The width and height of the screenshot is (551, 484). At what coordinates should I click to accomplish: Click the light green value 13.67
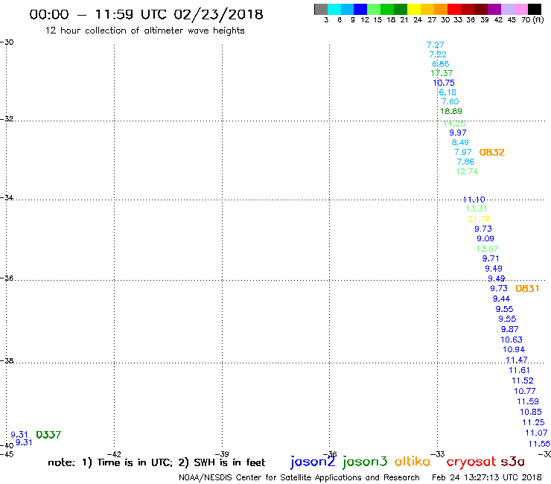(x=487, y=249)
